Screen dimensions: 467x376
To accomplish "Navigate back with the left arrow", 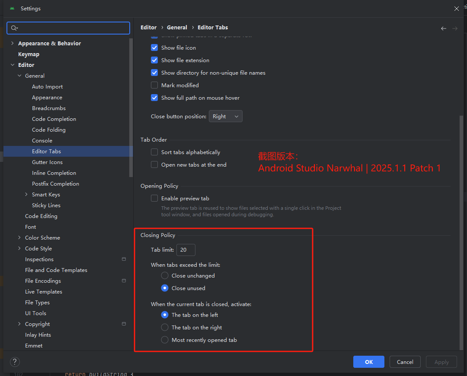I will pyautogui.click(x=444, y=28).
